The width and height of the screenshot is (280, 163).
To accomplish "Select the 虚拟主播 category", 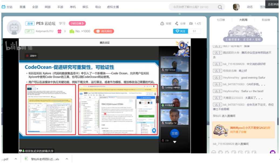I will coord(113,7).
